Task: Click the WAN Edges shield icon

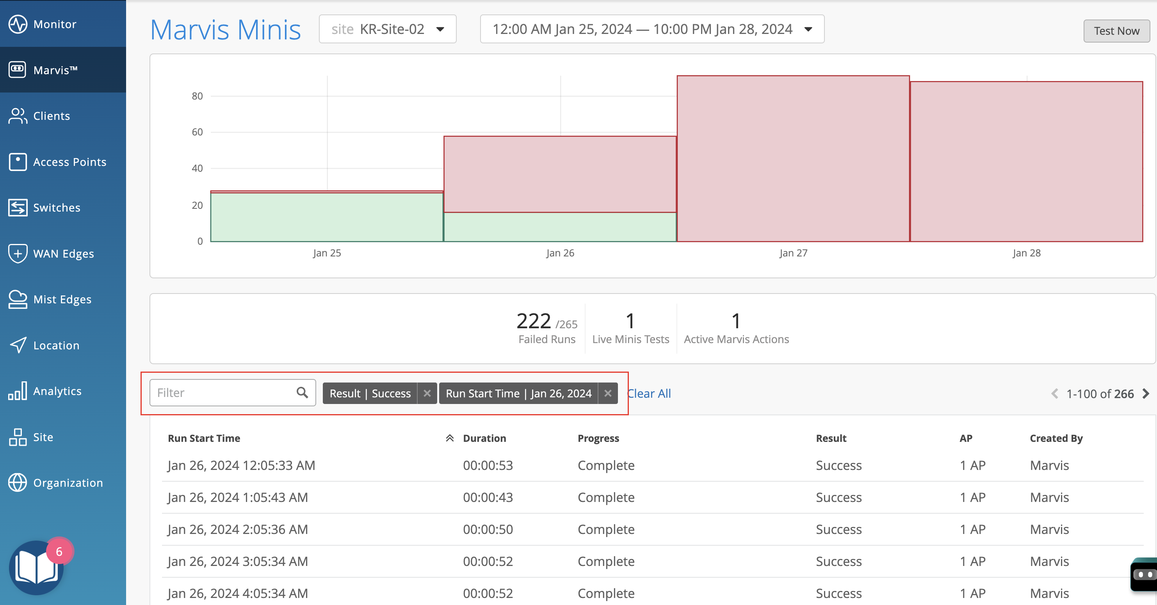Action: click(x=18, y=253)
